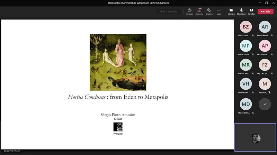Screen dimensions: 277x155
Task: Click the self-view profile photo tile
Action: click(x=256, y=137)
